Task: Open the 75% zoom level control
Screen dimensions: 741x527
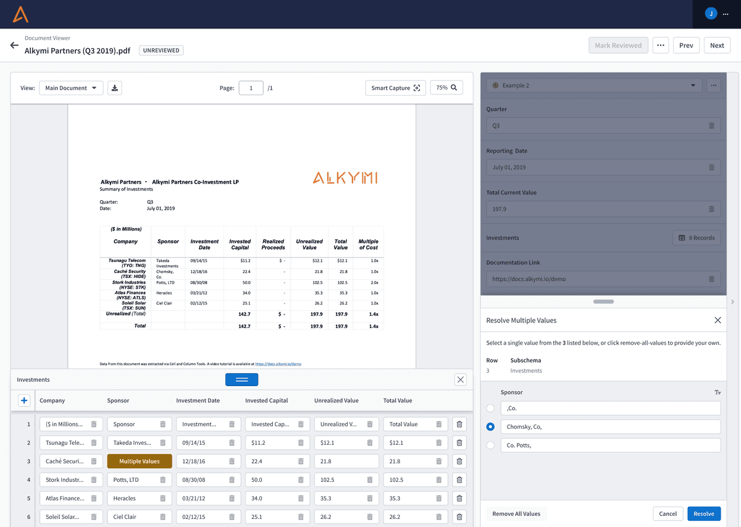Action: click(446, 88)
